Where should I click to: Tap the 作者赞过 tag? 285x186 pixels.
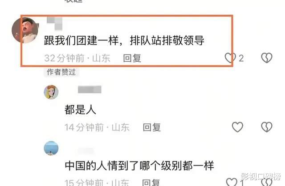(x=61, y=72)
